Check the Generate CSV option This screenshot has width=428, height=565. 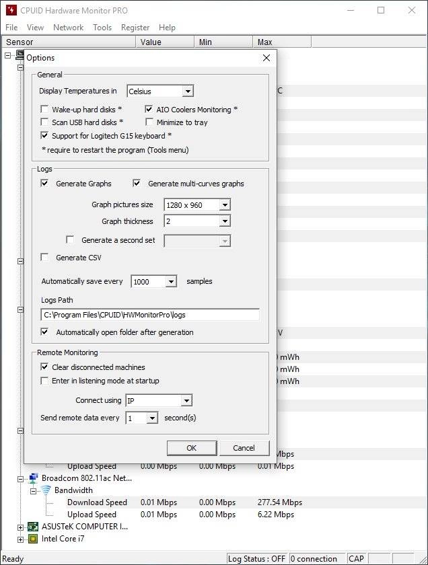(x=44, y=257)
